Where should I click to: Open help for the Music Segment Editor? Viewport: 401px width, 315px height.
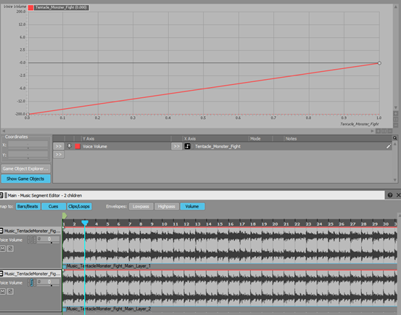pyautogui.click(x=390, y=195)
